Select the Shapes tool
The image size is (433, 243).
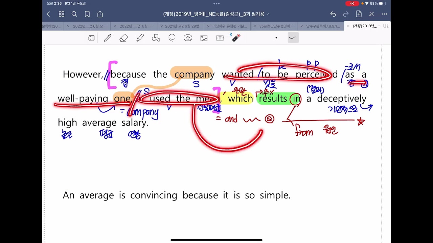point(156,38)
